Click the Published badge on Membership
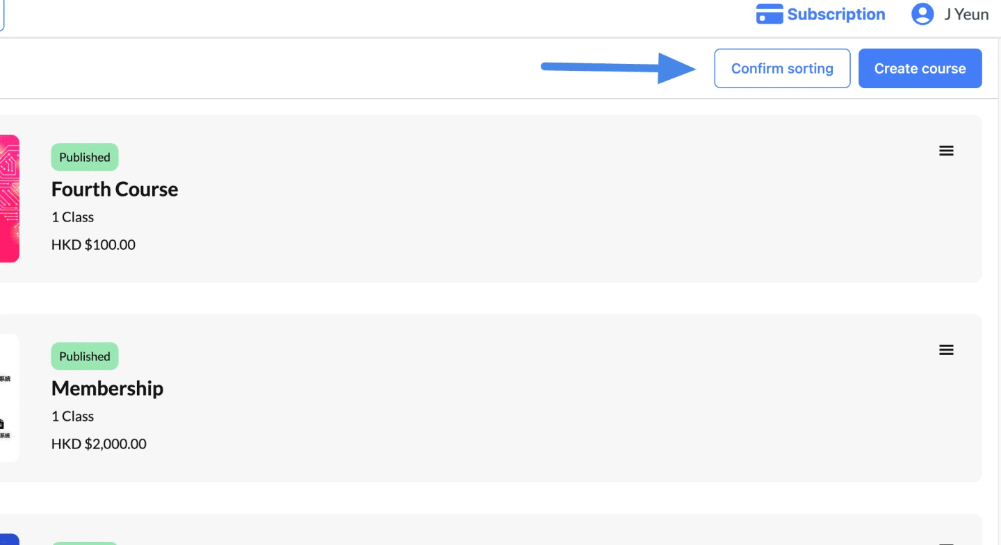Image resolution: width=1001 pixels, height=545 pixels. [85, 356]
